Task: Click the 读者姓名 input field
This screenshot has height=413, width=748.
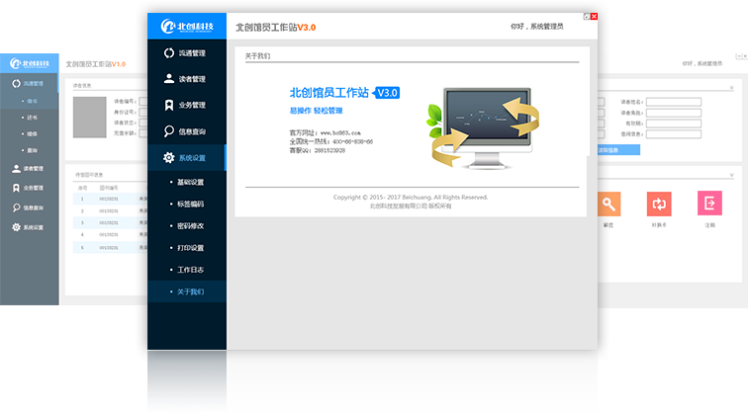Action: pyautogui.click(x=673, y=101)
